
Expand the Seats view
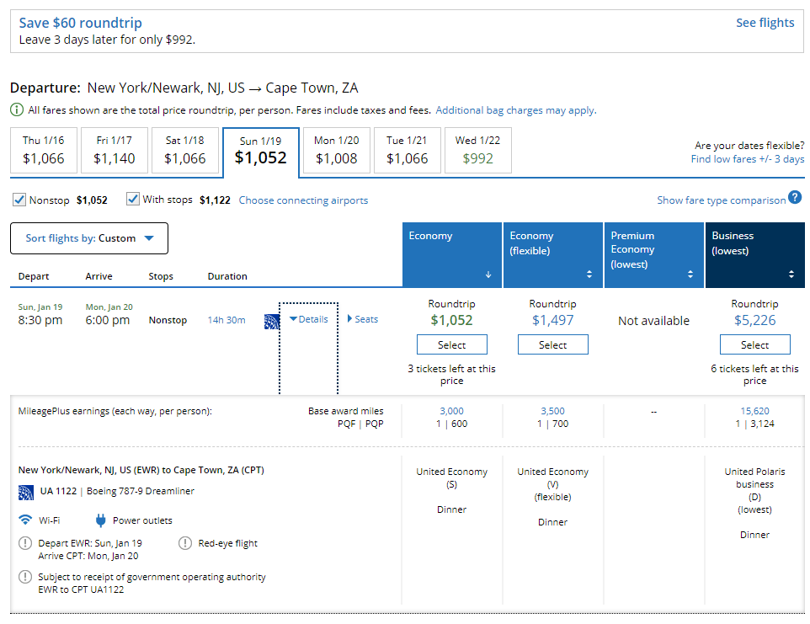(363, 319)
